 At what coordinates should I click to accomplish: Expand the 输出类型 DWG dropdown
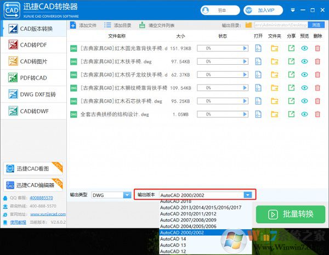click(x=127, y=195)
